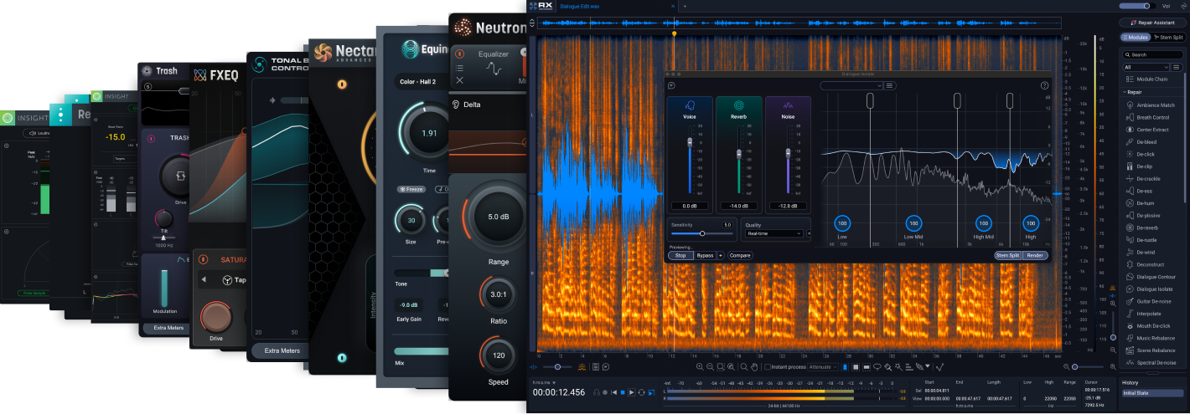
Task: Click the help question mark in Dialogue Isolate
Action: tap(1044, 85)
